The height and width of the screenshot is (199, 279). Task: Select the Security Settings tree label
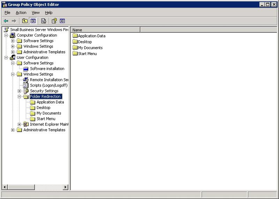(x=44, y=91)
